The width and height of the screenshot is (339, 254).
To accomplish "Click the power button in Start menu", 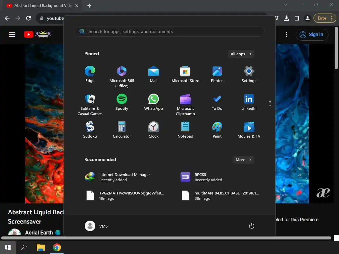I will tap(252, 226).
